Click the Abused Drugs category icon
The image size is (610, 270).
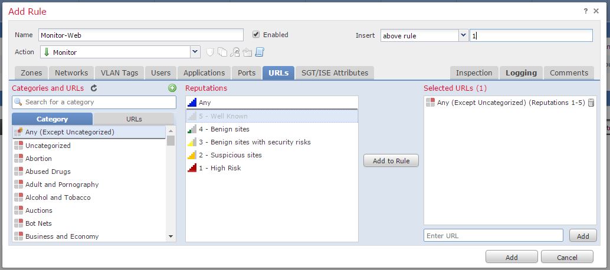[x=18, y=172]
